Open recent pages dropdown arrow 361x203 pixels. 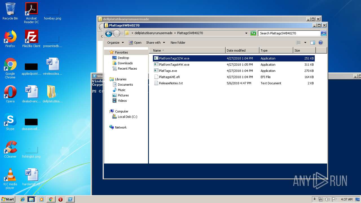tap(122, 33)
